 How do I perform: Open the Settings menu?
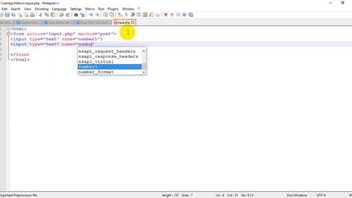[76, 9]
